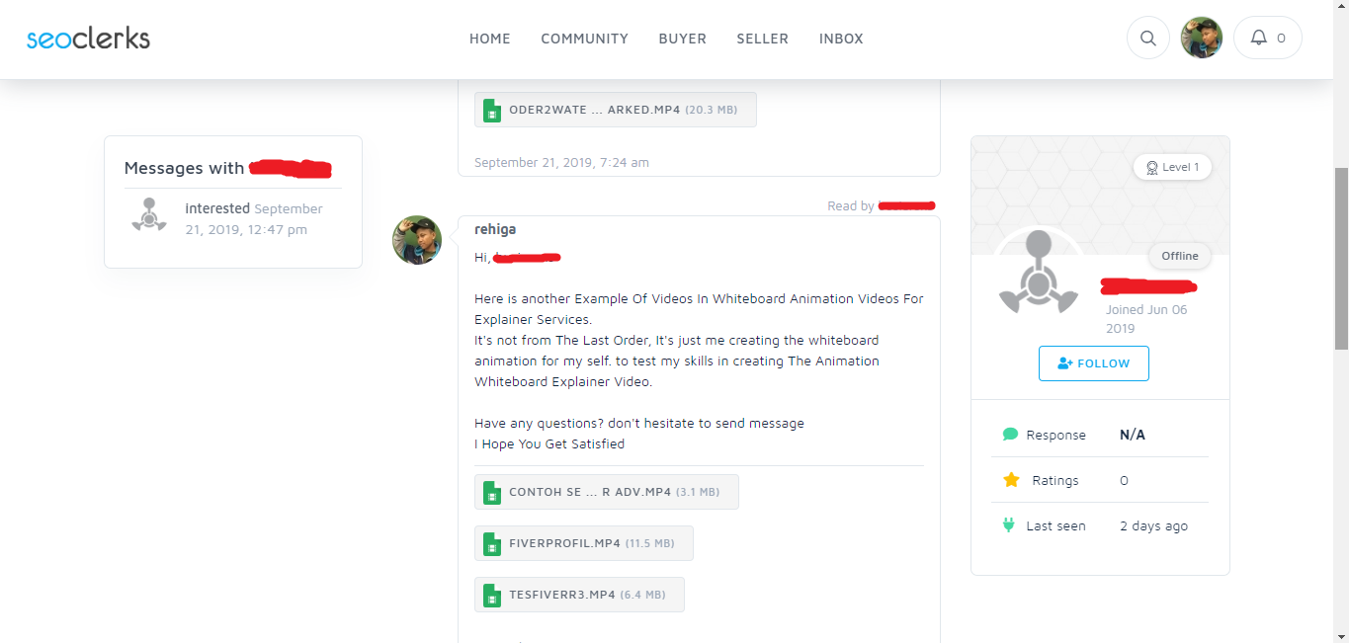Viewport: 1349px width, 643px height.
Task: Click the green file icon of FIVERPROFIL.MP4
Action: click(x=492, y=543)
